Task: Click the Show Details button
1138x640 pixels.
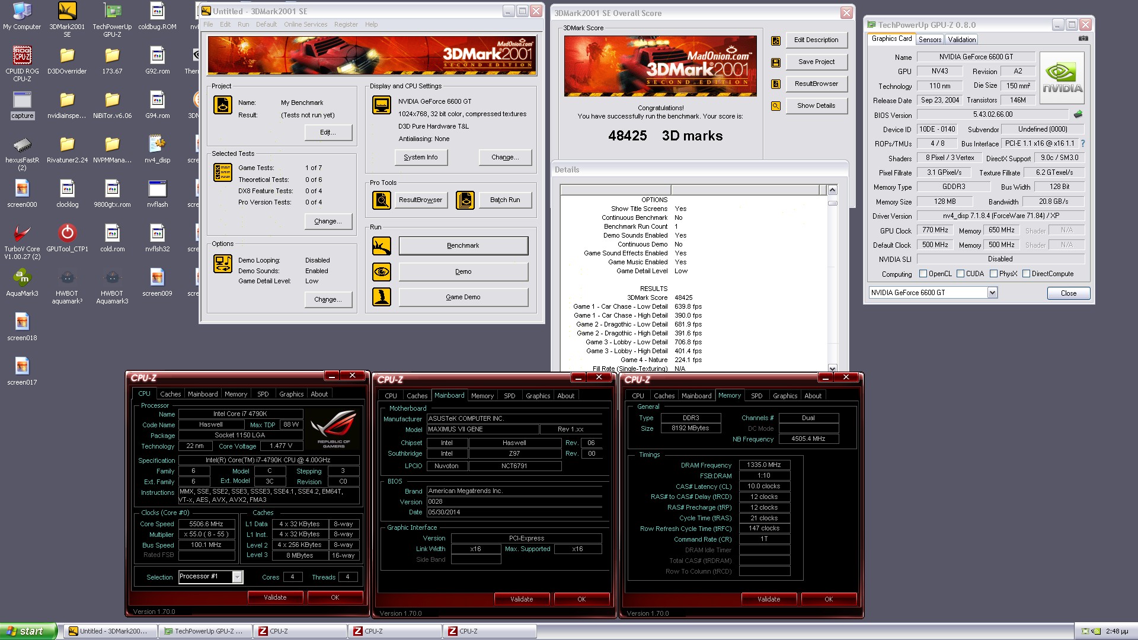Action: (816, 106)
